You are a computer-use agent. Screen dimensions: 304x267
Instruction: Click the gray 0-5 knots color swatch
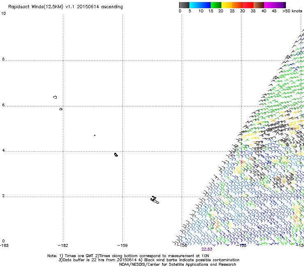pos(184,5)
